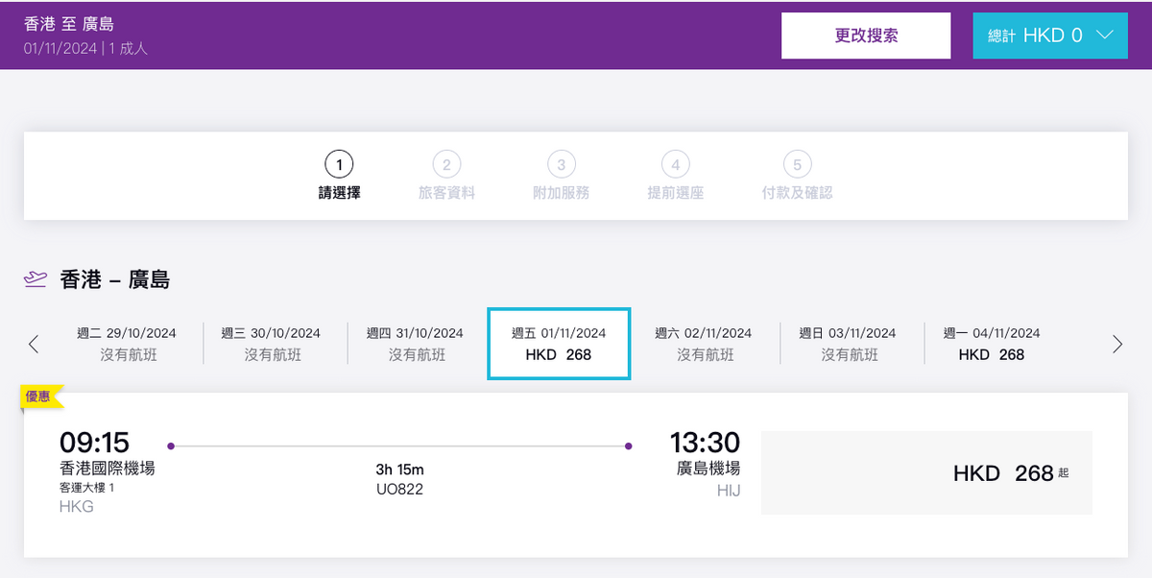The image size is (1152, 578).
Task: Click 香港國際機場 departure airport name
Action: [107, 469]
